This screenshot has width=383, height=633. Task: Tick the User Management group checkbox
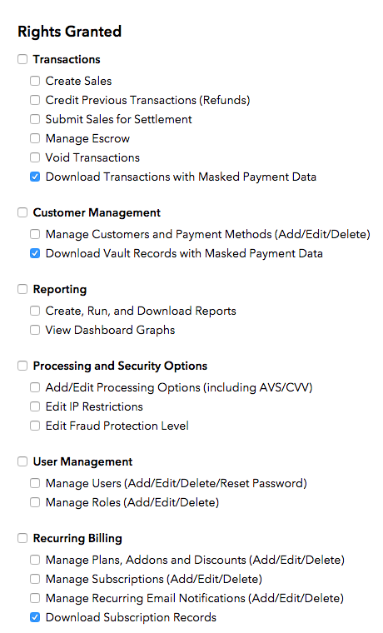(22, 461)
